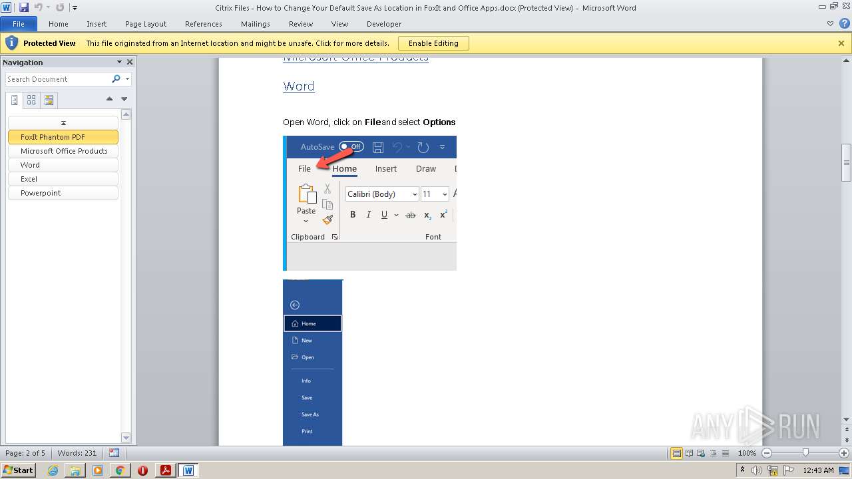Click the zoom in plus button
This screenshot has width=852, height=479.
pos(844,453)
